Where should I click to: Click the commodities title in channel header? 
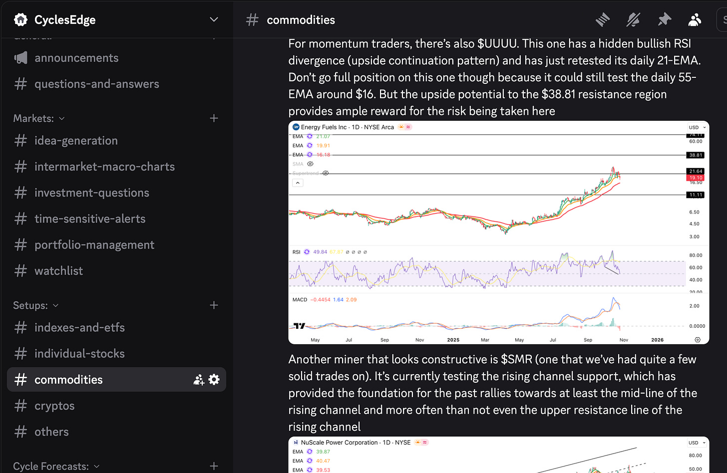(x=301, y=20)
